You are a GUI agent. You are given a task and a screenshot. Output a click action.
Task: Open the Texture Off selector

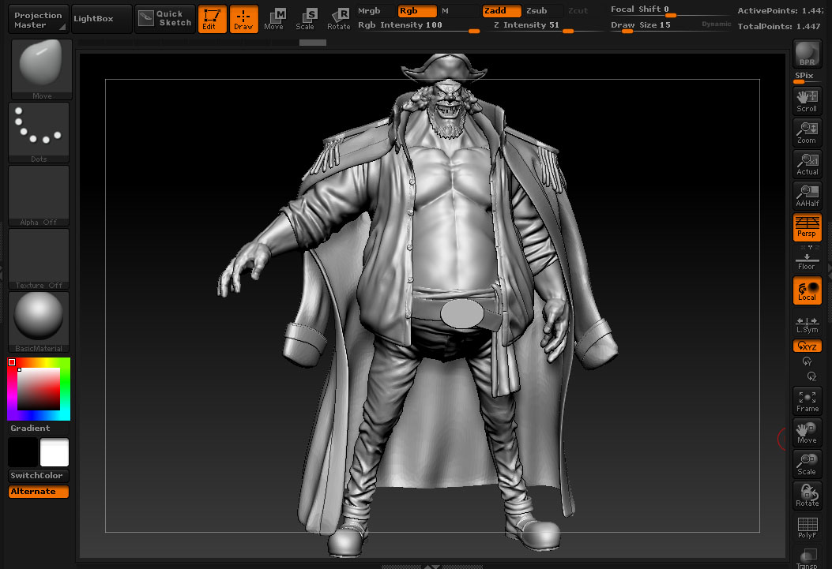pos(39,259)
